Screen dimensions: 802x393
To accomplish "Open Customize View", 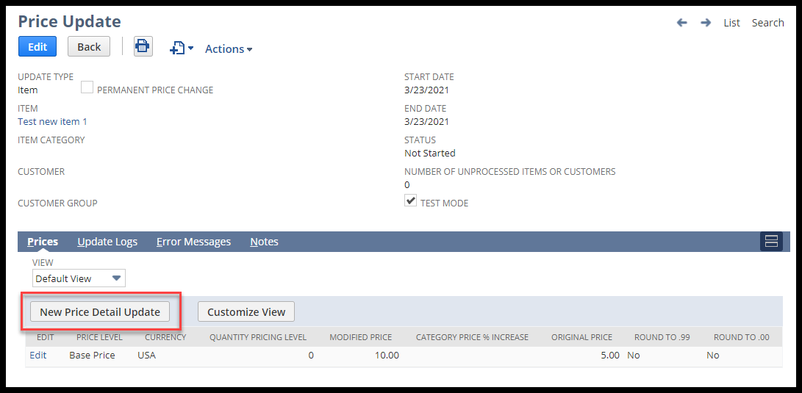I will pos(246,312).
